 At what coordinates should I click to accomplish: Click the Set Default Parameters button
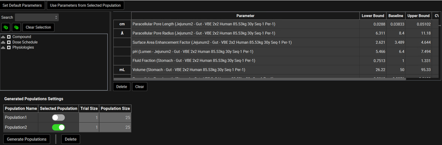pos(22,5)
